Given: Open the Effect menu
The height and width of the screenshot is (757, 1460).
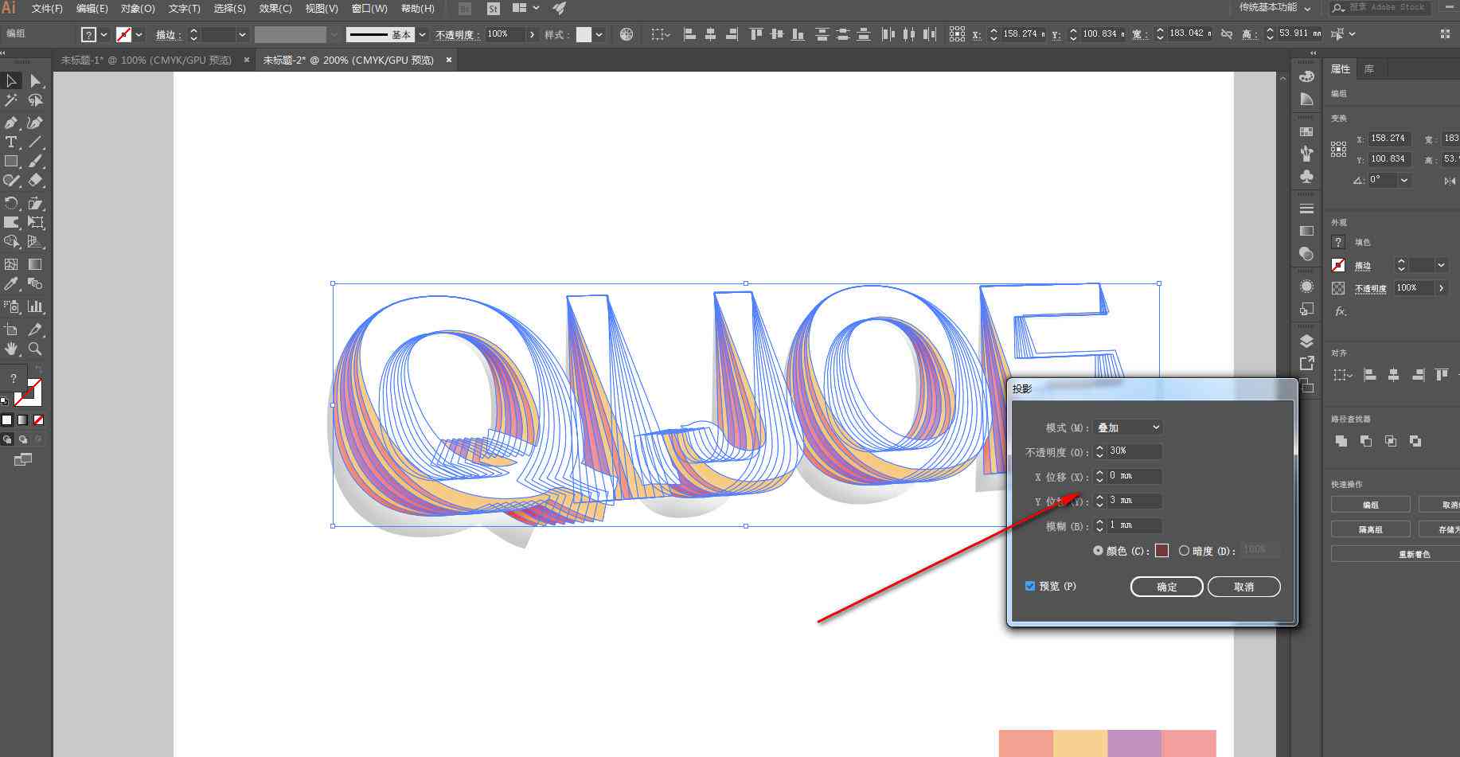Looking at the screenshot, I should coord(275,8).
